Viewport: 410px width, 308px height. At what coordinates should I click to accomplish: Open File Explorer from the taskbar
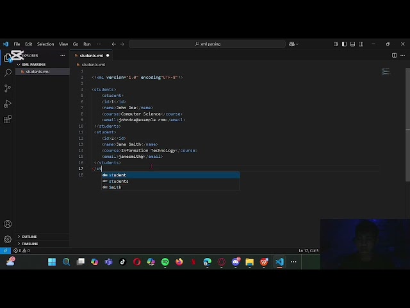250,262
